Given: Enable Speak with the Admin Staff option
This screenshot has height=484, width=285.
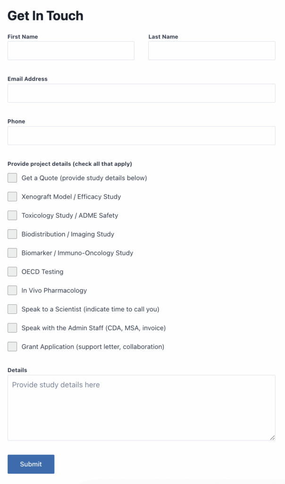Looking at the screenshot, I should coord(12,328).
